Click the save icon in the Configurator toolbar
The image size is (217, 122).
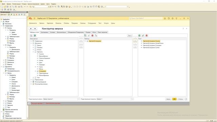click(7, 7)
